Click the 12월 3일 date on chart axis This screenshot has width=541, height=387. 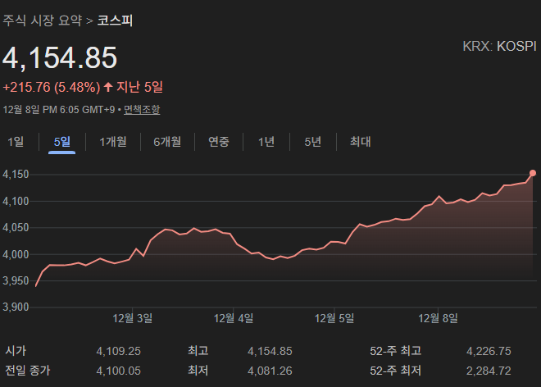click(x=132, y=317)
